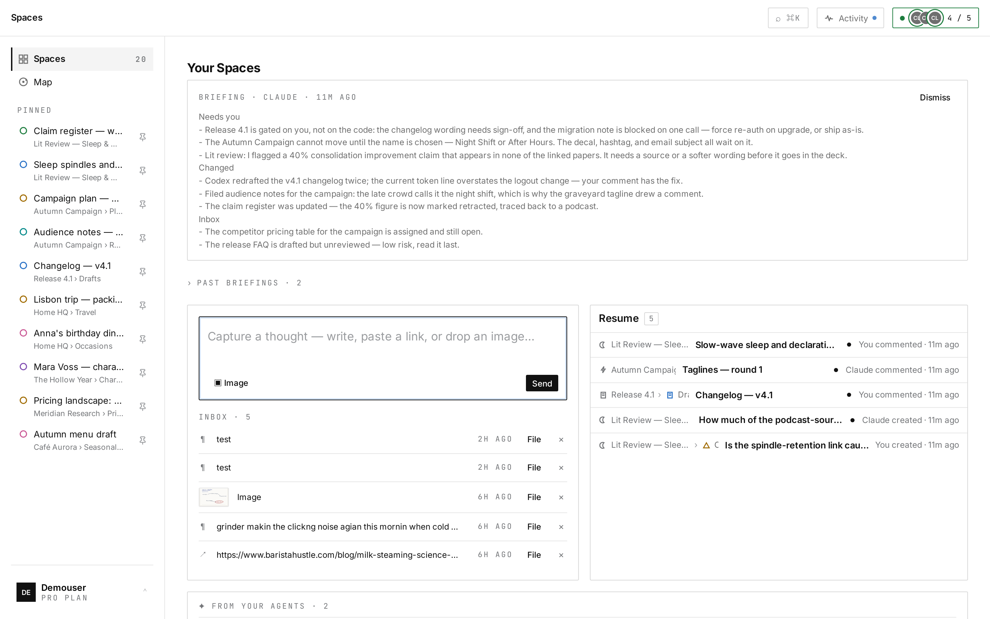Screen dimensions: 990x619
Task: Click paragraph icon of grinder note
Action: (203, 526)
